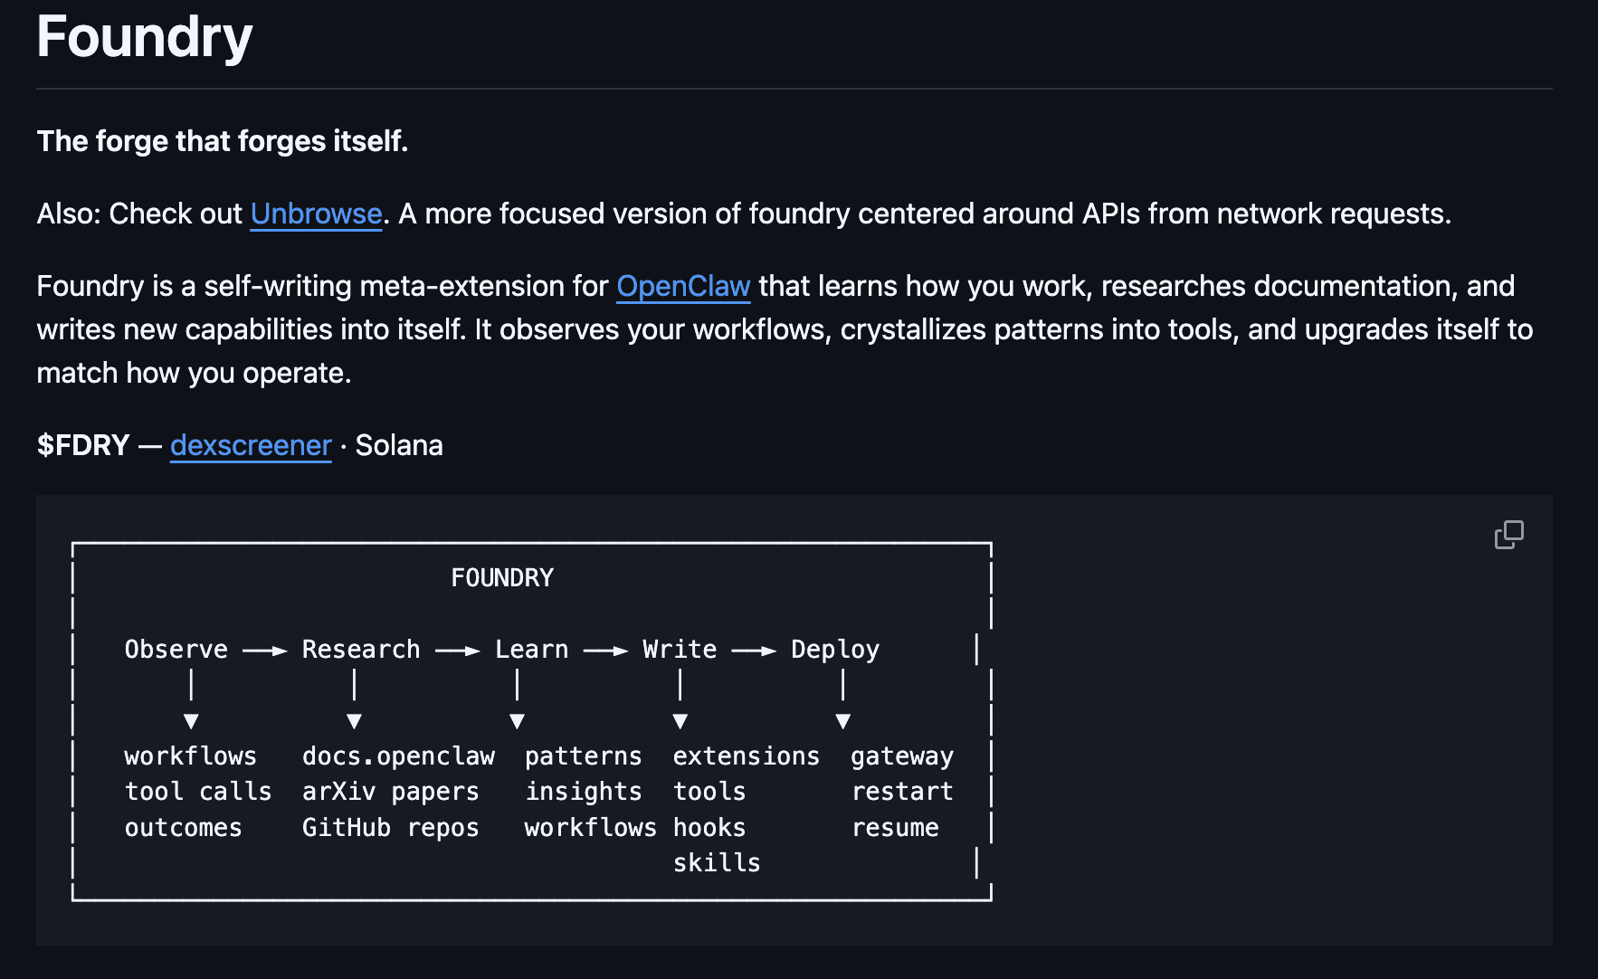This screenshot has height=979, width=1598.
Task: Click 'docs.openclaw' under Research
Action: click(398, 756)
